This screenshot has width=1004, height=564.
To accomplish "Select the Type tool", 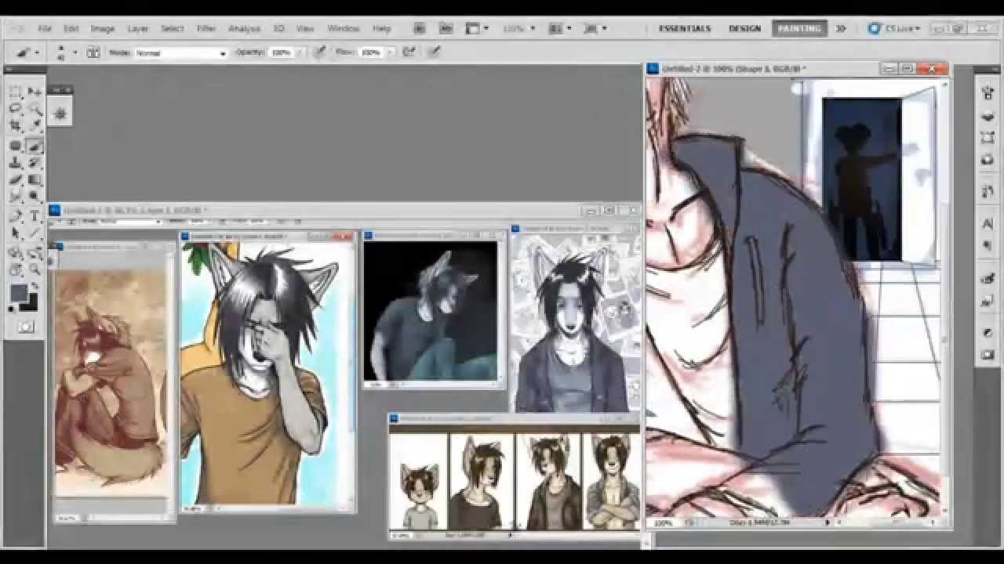I will pyautogui.click(x=35, y=215).
